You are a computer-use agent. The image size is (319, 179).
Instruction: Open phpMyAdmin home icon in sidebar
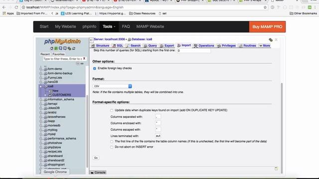coord(51,48)
